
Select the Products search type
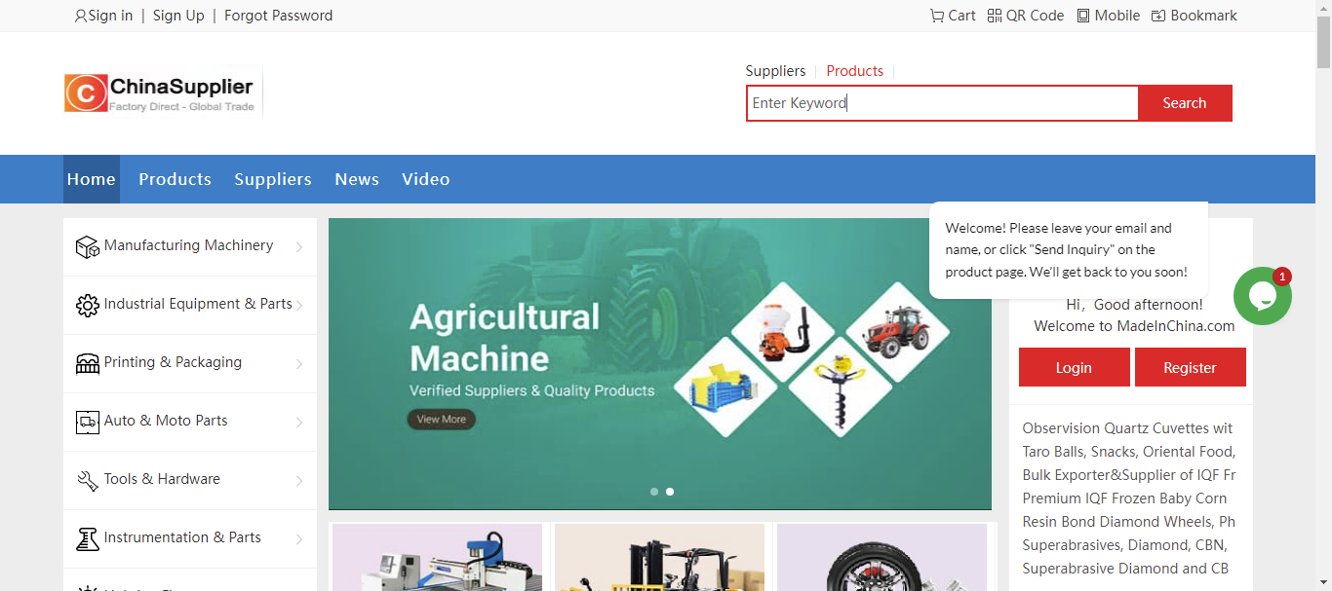click(854, 71)
